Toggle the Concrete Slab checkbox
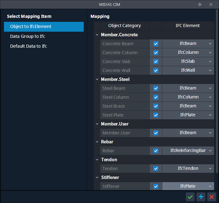The width and height of the screenshot is (219, 203). pyautogui.click(x=156, y=62)
